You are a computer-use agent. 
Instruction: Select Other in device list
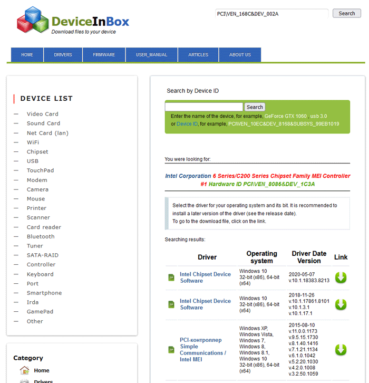pos(35,321)
